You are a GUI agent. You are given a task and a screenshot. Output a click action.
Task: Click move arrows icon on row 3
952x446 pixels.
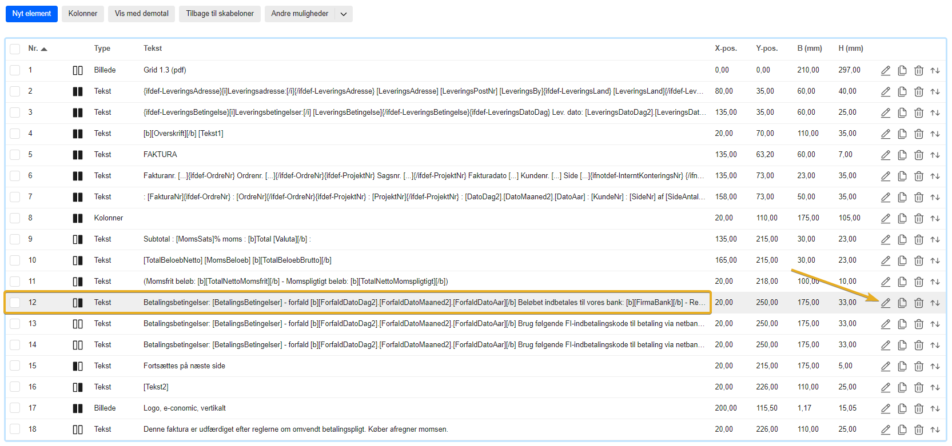935,112
